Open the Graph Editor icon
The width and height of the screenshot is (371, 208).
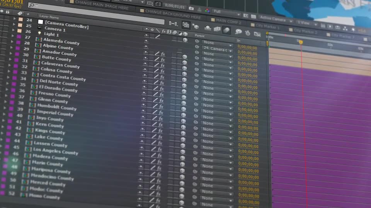[257, 34]
